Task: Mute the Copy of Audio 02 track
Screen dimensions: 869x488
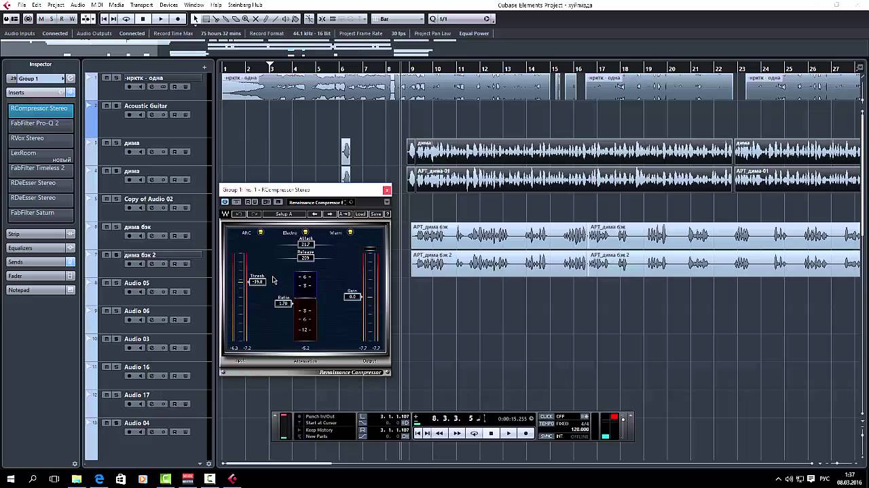Action: point(107,199)
